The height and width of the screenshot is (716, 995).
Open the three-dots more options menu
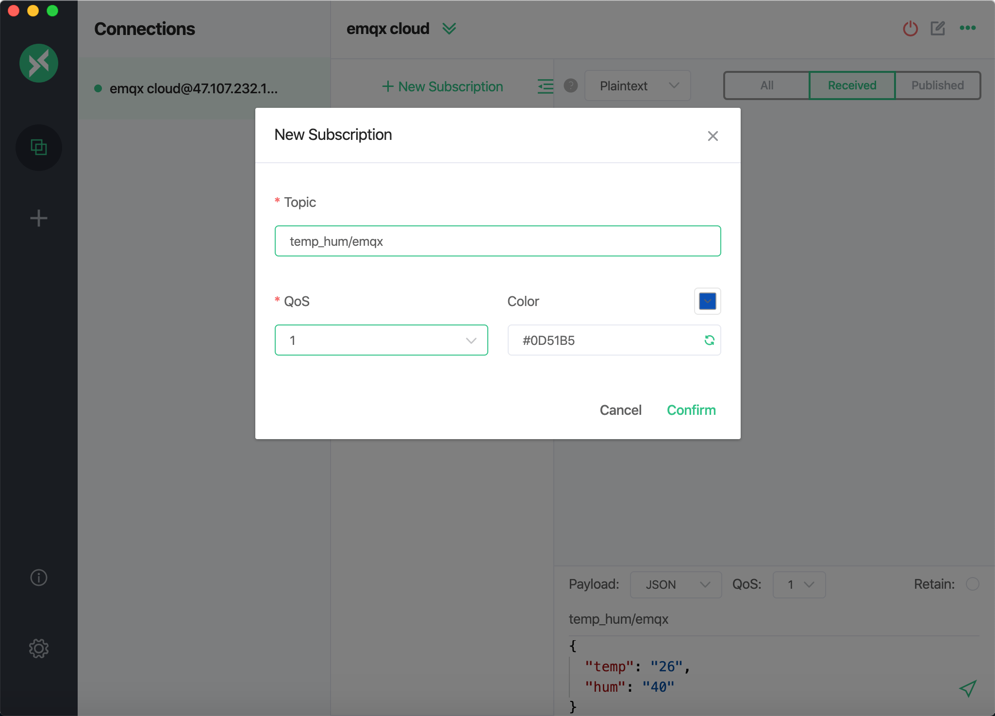coord(967,28)
